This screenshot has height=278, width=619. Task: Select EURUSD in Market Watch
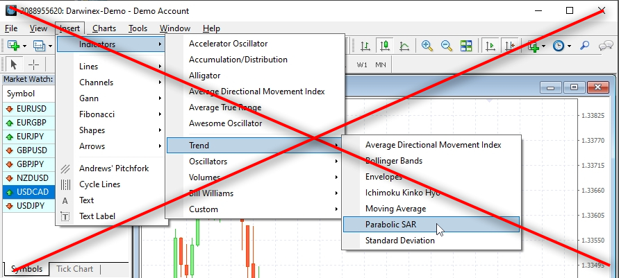(28, 109)
